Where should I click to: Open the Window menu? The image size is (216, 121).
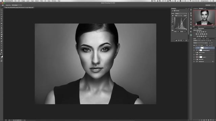54,1
